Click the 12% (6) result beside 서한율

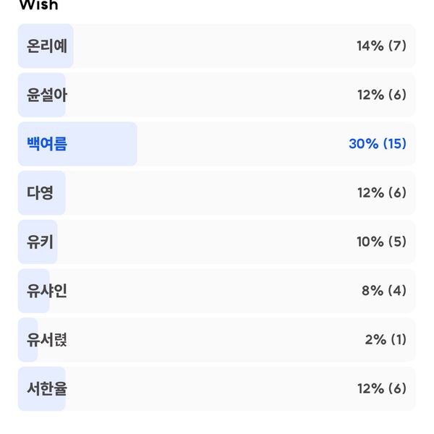382,389
